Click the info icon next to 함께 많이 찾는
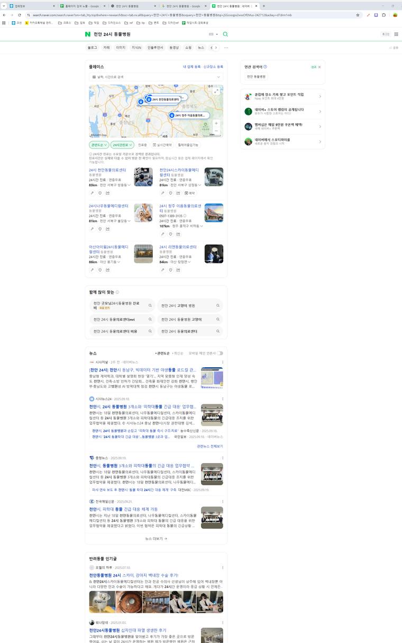The image size is (402, 643). click(117, 292)
